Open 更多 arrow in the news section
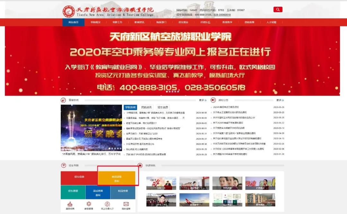347x214 pixels. [x=202, y=100]
